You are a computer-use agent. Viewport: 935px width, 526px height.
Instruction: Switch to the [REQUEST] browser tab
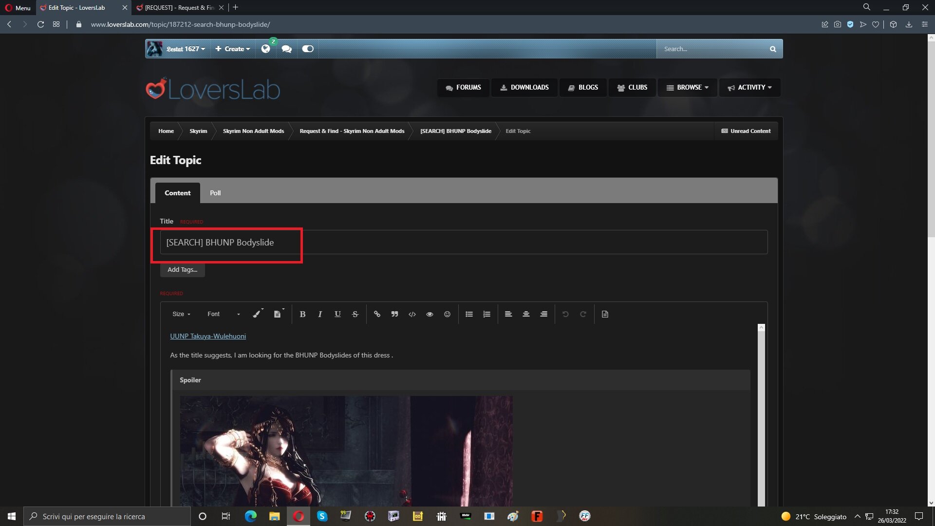click(x=179, y=7)
